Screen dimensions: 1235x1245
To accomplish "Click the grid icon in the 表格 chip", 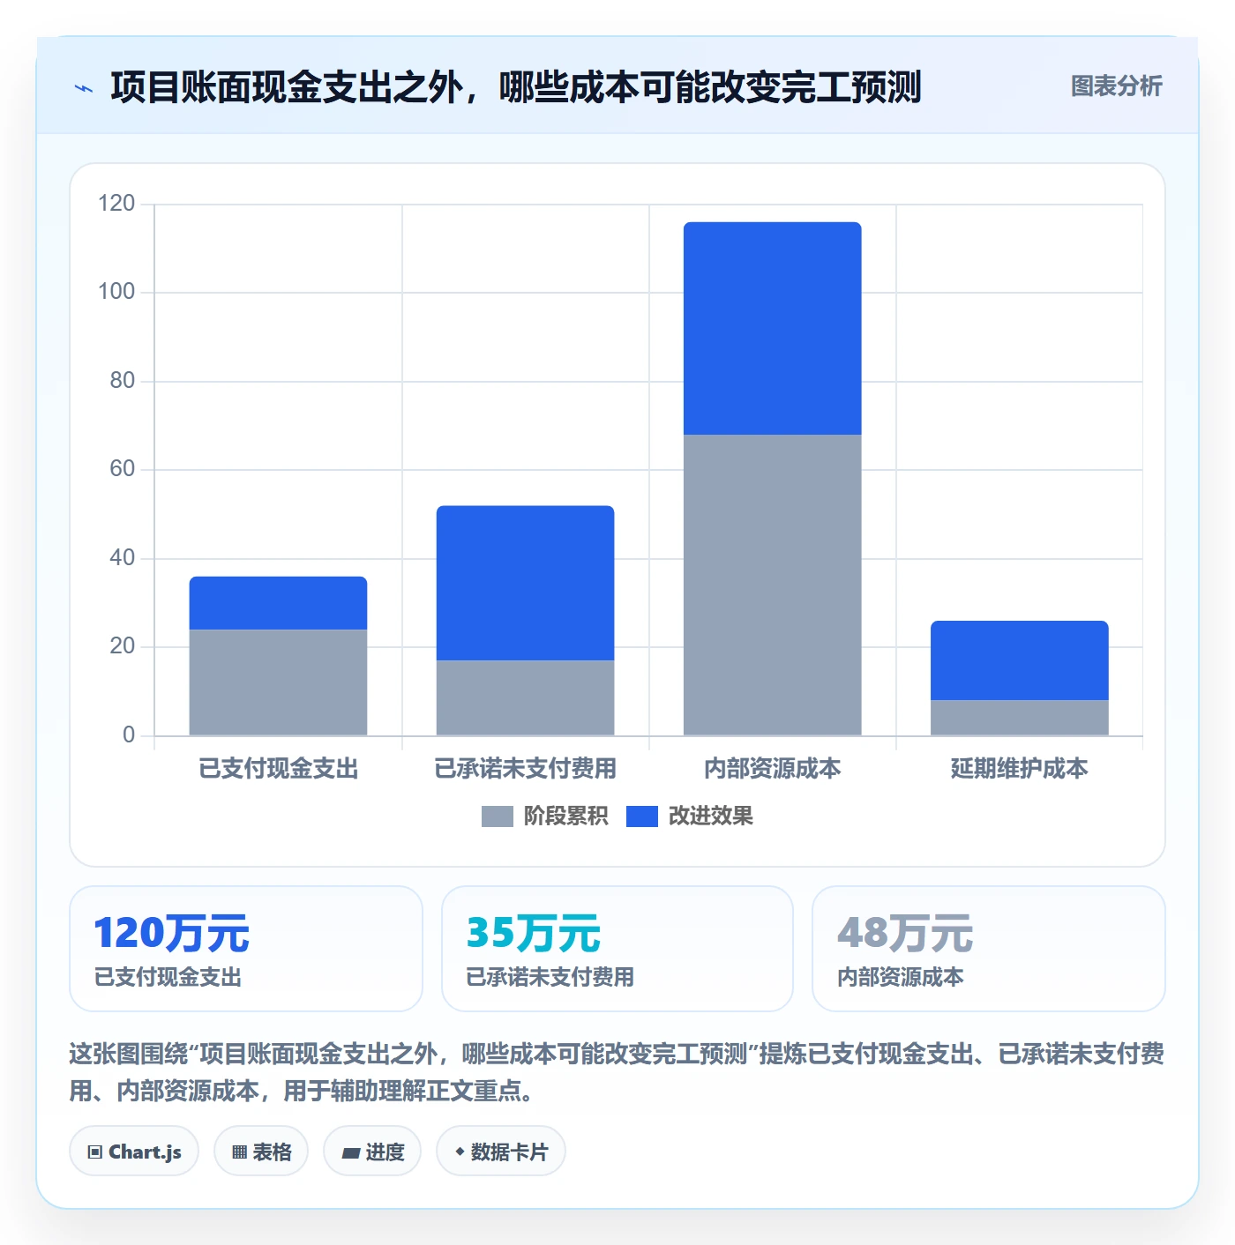I will [x=239, y=1152].
